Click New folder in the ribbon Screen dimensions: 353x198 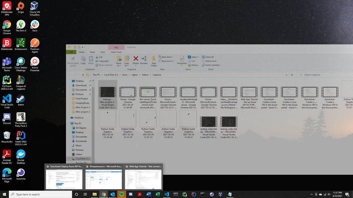[154, 61]
